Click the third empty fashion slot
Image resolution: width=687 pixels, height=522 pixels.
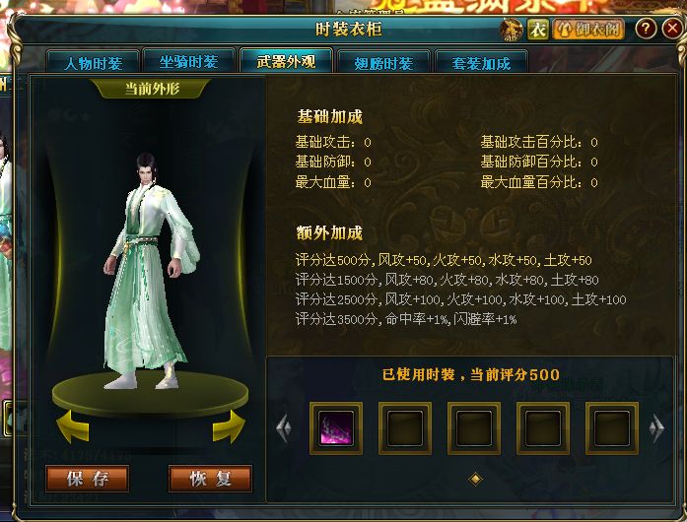pos(474,427)
